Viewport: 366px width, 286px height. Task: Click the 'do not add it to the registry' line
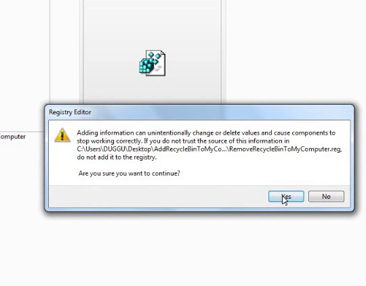point(117,158)
